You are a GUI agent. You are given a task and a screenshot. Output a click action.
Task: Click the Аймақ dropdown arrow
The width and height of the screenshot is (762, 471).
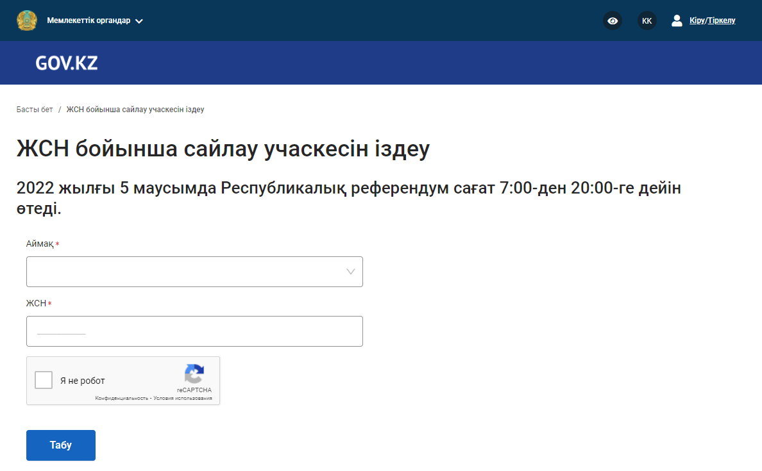[351, 272]
